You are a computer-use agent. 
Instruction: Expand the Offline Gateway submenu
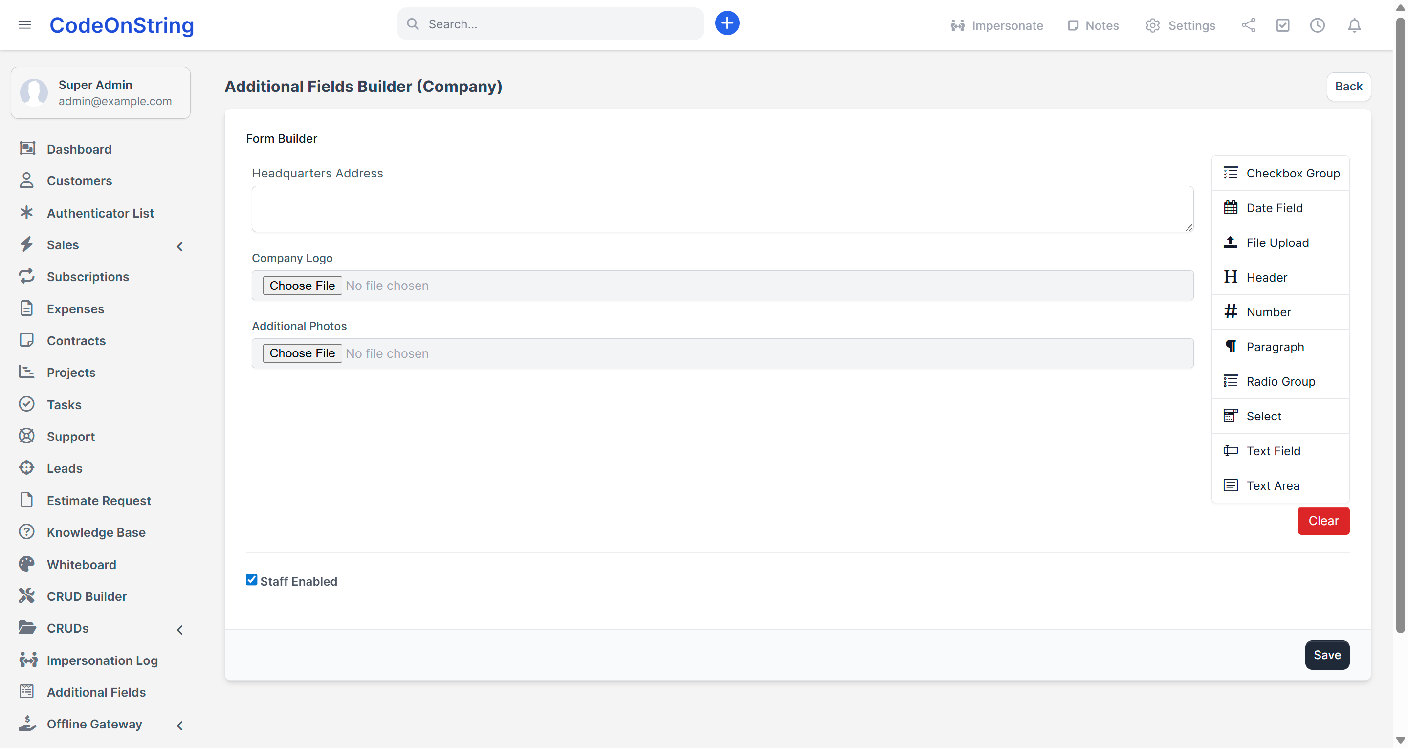click(x=180, y=725)
